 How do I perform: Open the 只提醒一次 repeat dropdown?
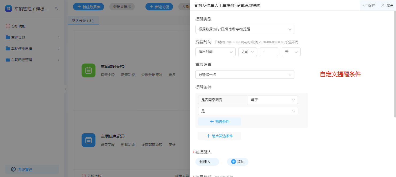click(245, 74)
